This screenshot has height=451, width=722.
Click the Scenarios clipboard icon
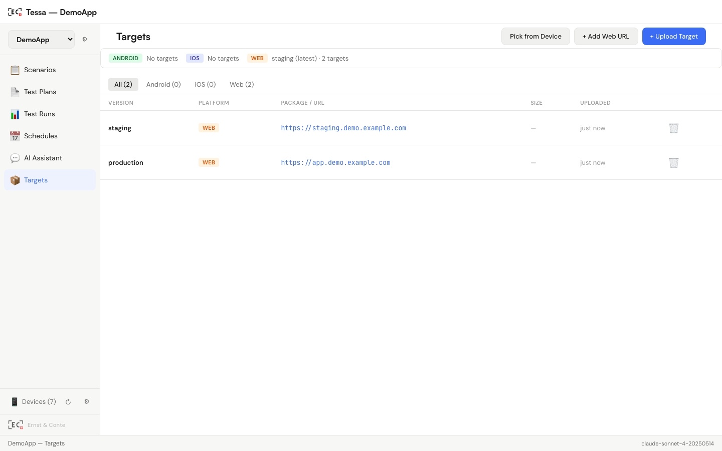tap(15, 70)
